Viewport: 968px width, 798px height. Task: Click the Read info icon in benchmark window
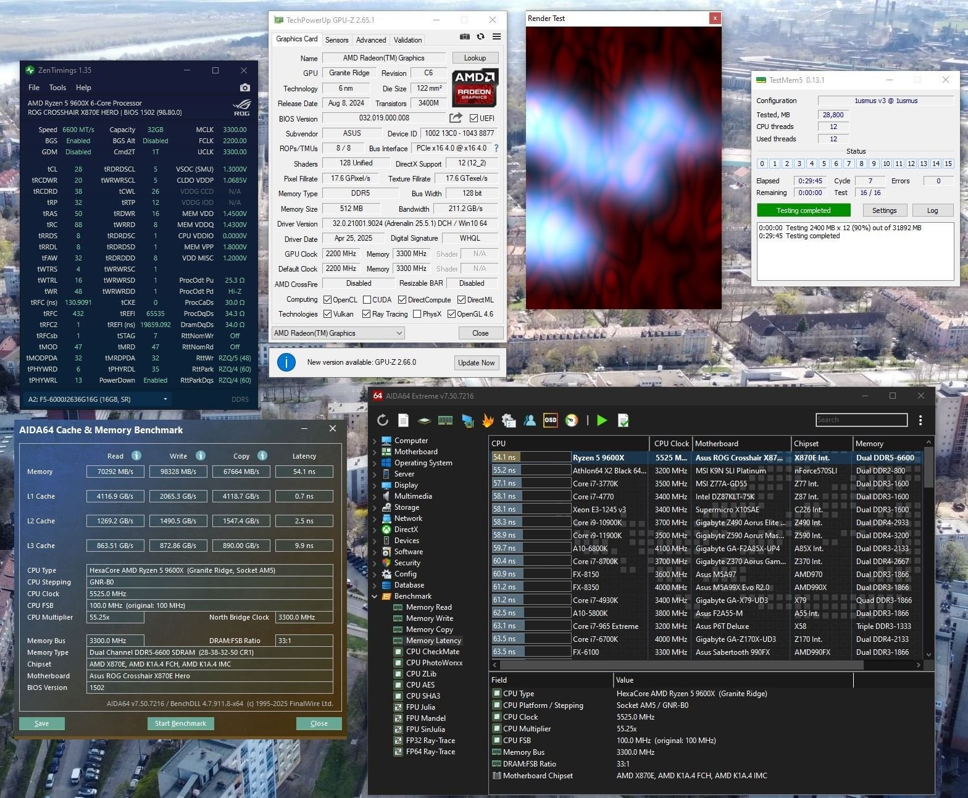[x=136, y=455]
